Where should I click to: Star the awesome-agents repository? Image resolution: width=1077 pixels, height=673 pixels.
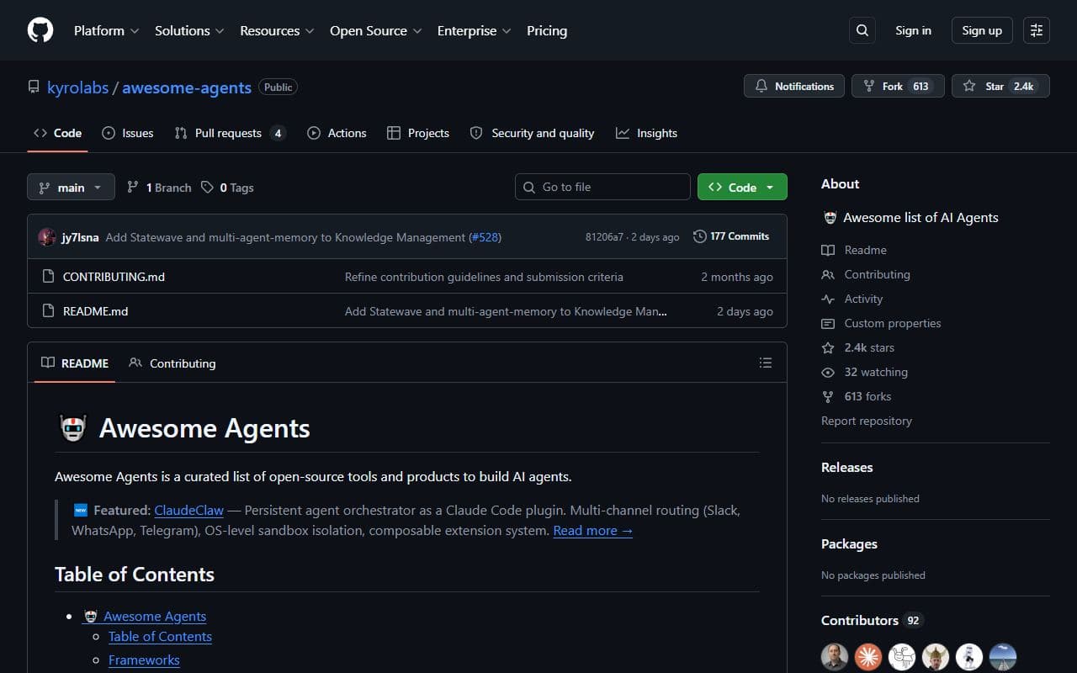click(x=1000, y=86)
